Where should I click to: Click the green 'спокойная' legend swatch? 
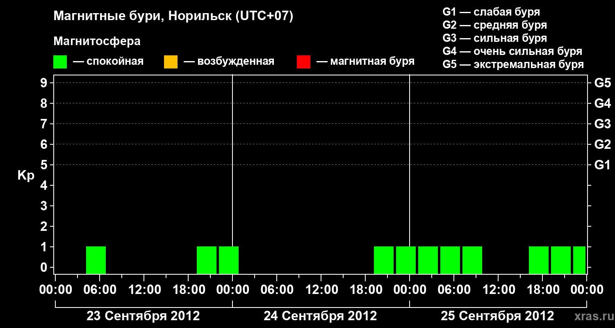point(60,62)
